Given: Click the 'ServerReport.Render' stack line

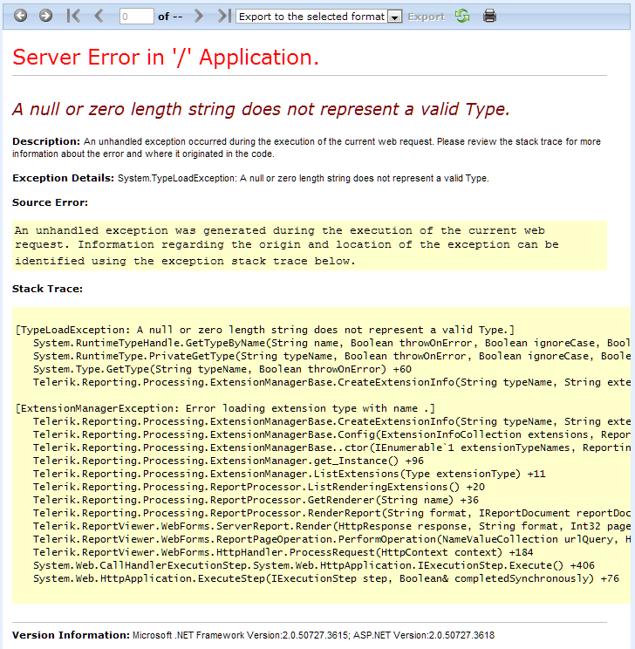Looking at the screenshot, I should pos(331,526).
